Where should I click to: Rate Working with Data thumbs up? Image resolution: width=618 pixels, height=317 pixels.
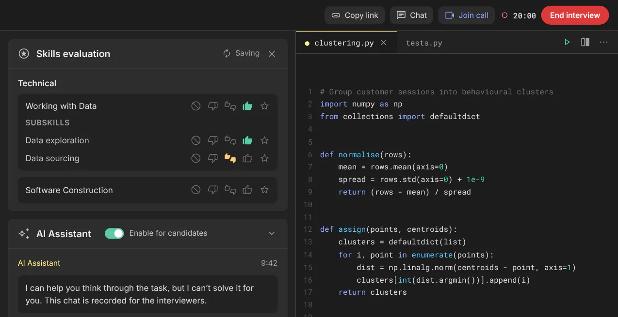point(247,106)
